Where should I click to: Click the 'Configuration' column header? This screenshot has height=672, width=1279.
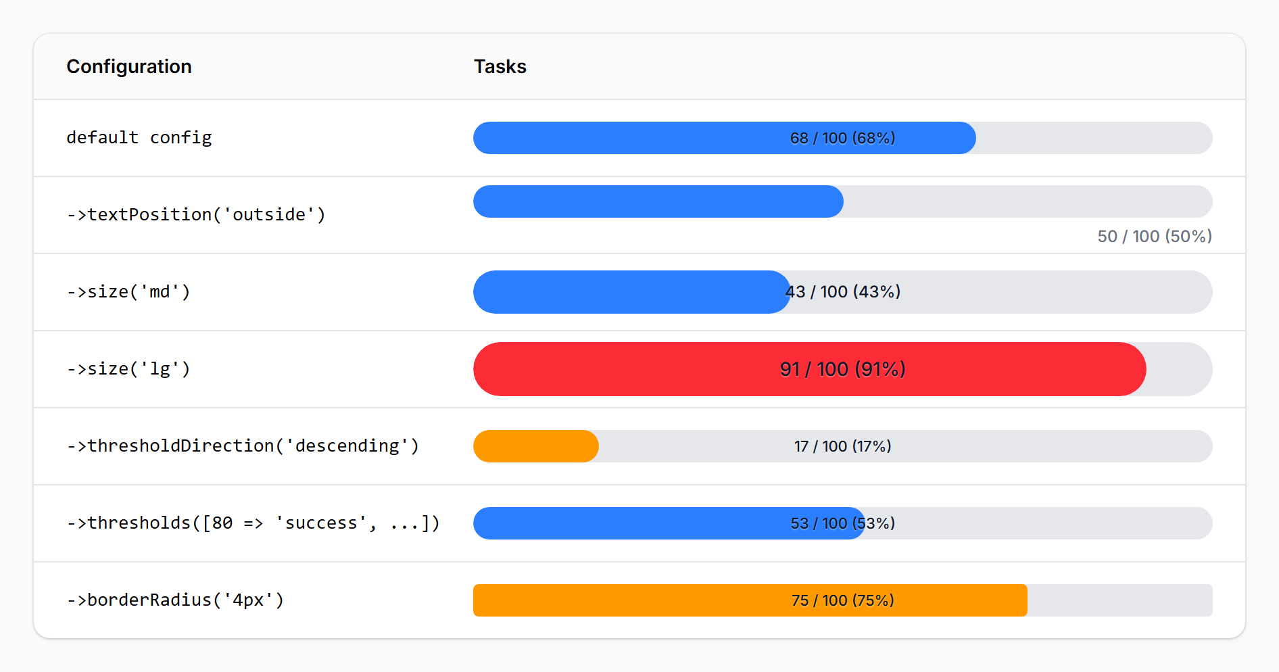point(129,66)
